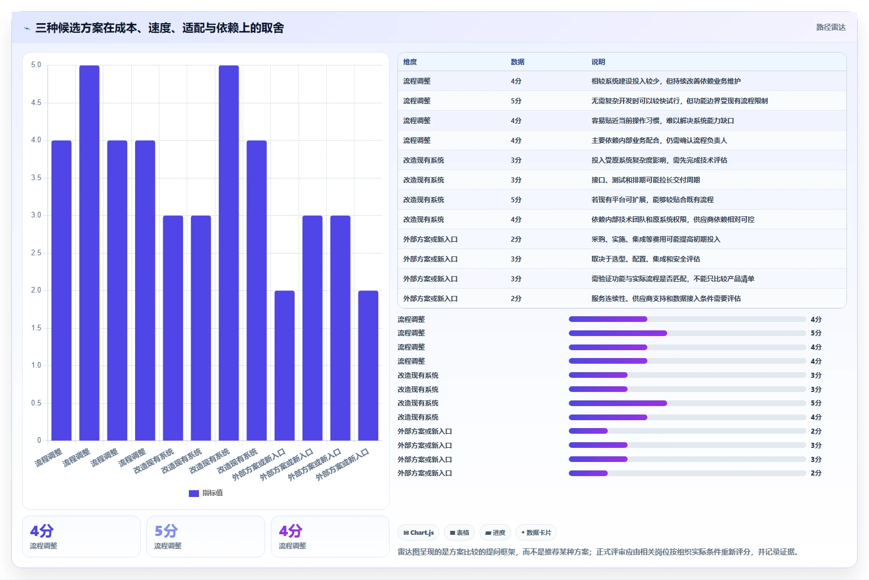Click the 3.5 y-axis tick label
The width and height of the screenshot is (869, 580).
(x=36, y=178)
